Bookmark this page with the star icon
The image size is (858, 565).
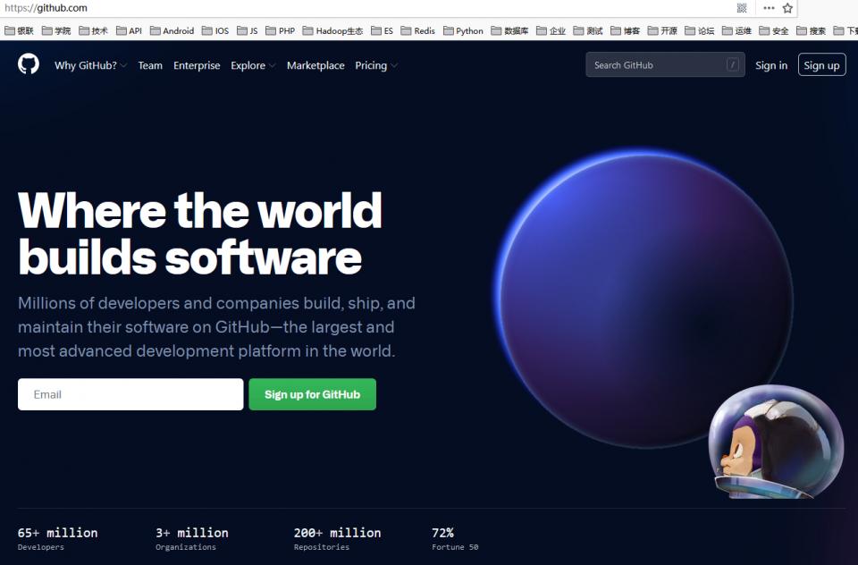(787, 8)
